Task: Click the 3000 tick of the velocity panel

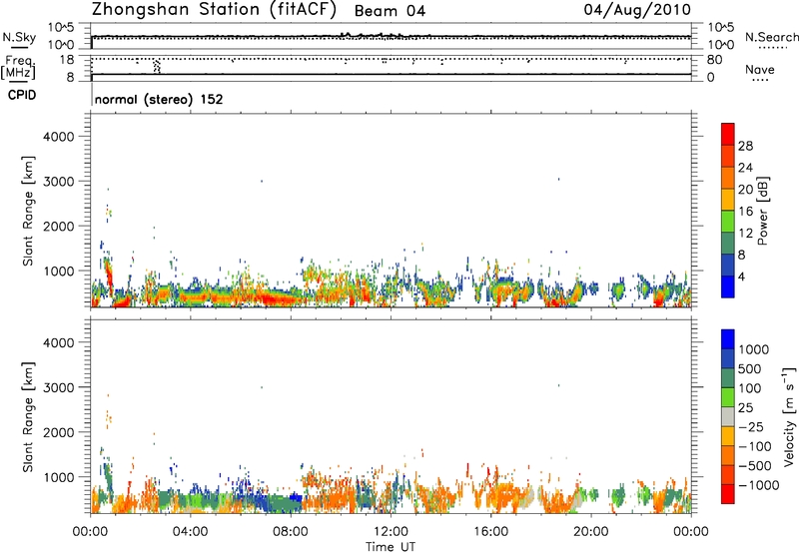Action: coord(58,387)
